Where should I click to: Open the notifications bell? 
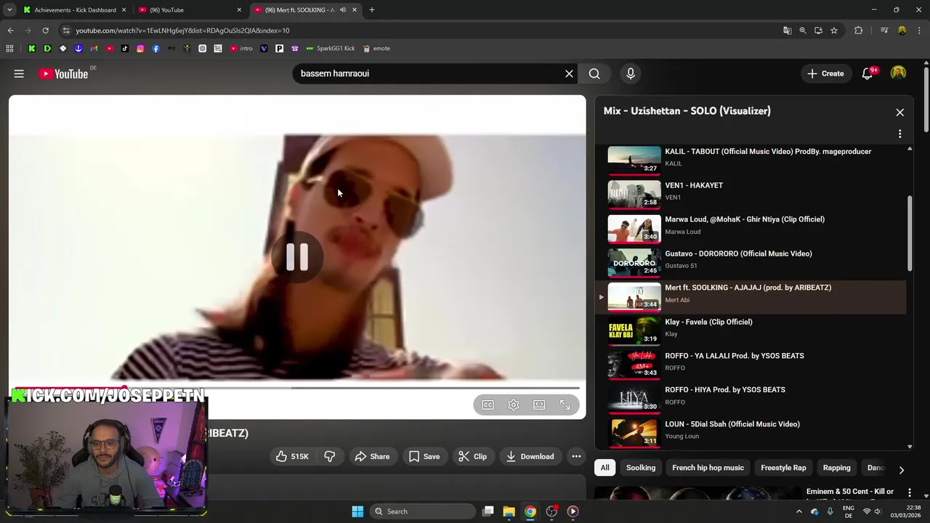(868, 73)
